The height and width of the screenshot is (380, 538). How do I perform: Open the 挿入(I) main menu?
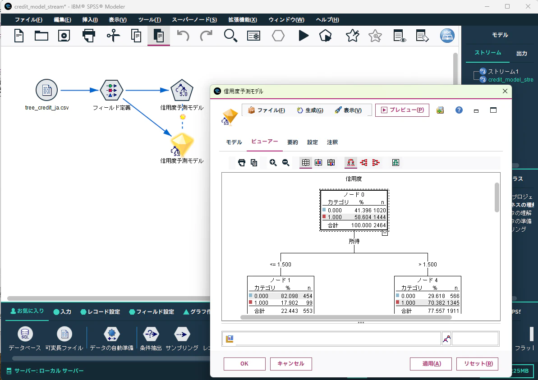point(90,19)
